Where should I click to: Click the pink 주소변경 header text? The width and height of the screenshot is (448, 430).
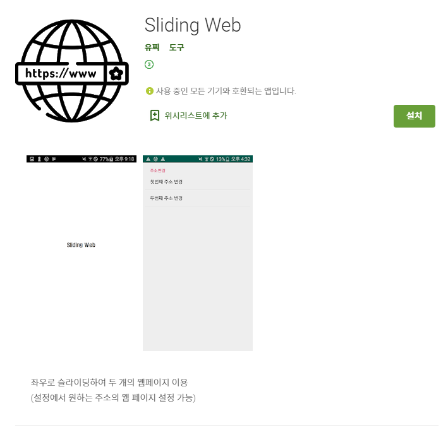(x=157, y=170)
